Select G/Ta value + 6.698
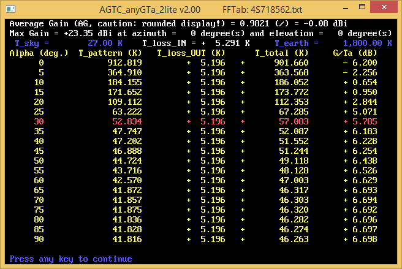 tap(360, 239)
